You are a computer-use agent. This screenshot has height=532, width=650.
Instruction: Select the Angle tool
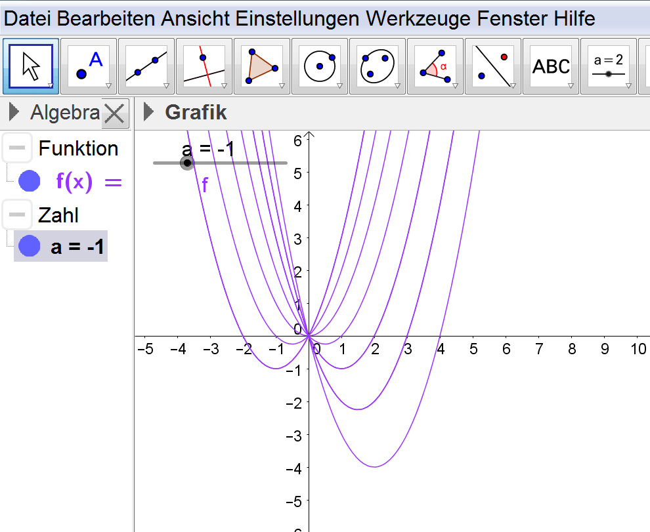435,66
